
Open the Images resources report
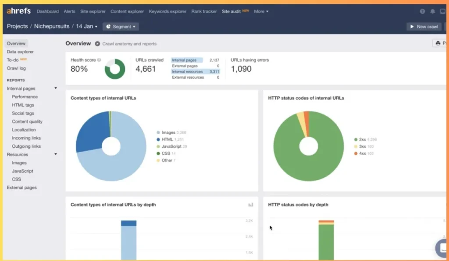coord(19,163)
